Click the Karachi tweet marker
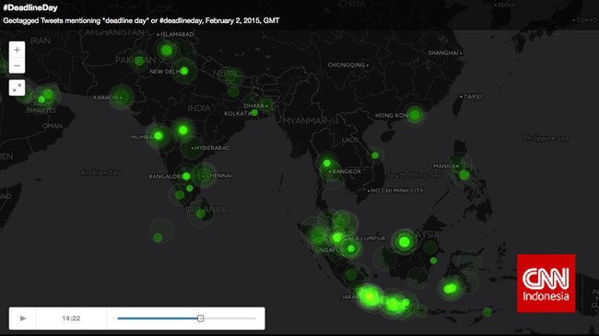 pyautogui.click(x=121, y=98)
